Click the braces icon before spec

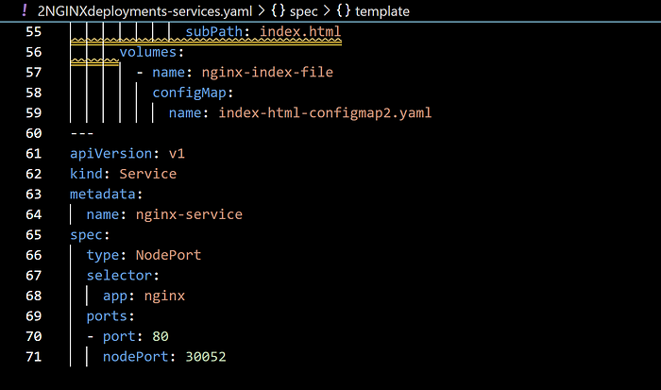(x=278, y=10)
